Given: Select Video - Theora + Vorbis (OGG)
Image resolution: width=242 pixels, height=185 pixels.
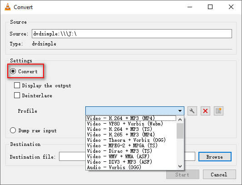Looking at the screenshot, I should pyautogui.click(x=131, y=140).
